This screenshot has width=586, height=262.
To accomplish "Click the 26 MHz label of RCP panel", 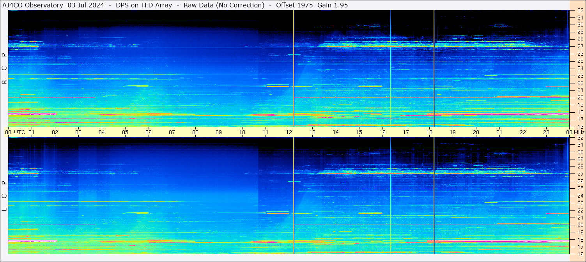I will [x=580, y=54].
